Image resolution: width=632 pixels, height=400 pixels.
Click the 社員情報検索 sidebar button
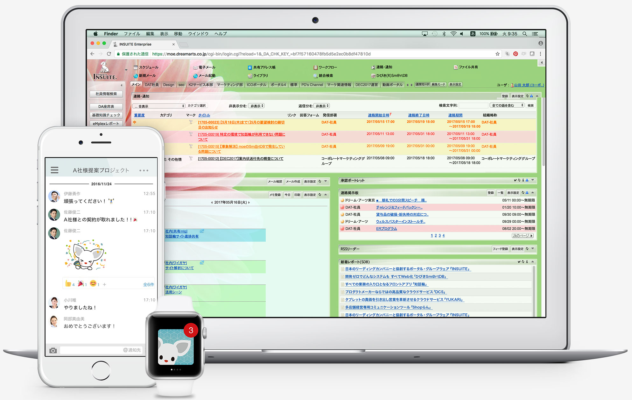pyautogui.click(x=106, y=94)
